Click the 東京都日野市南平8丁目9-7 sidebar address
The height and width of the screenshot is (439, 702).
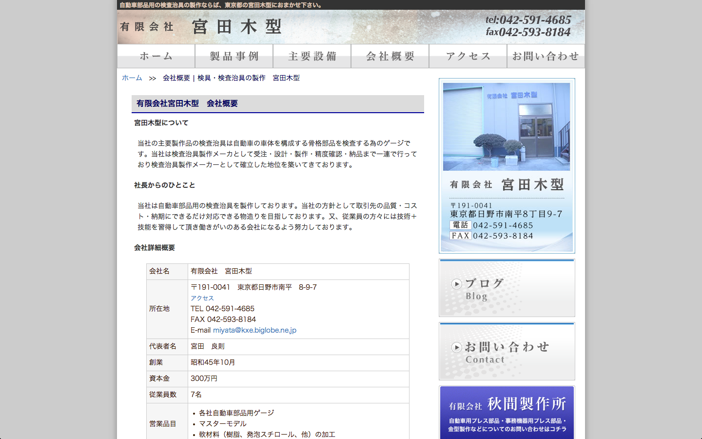click(506, 214)
